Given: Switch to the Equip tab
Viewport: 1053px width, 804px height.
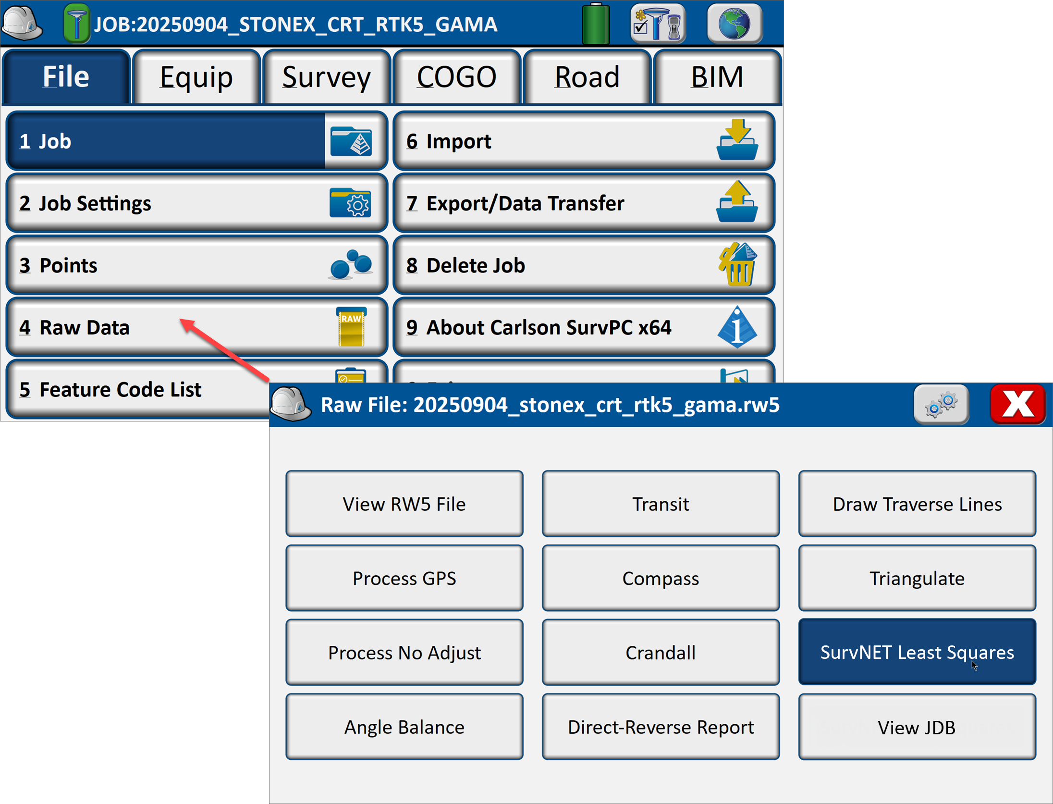Looking at the screenshot, I should coord(196,77).
